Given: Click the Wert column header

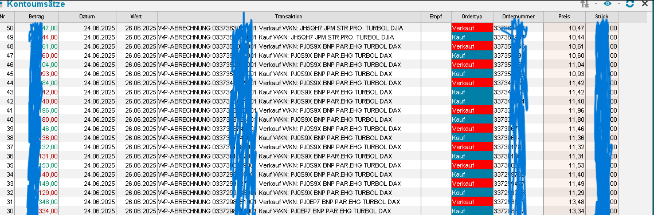Looking at the screenshot, I should click(136, 17).
